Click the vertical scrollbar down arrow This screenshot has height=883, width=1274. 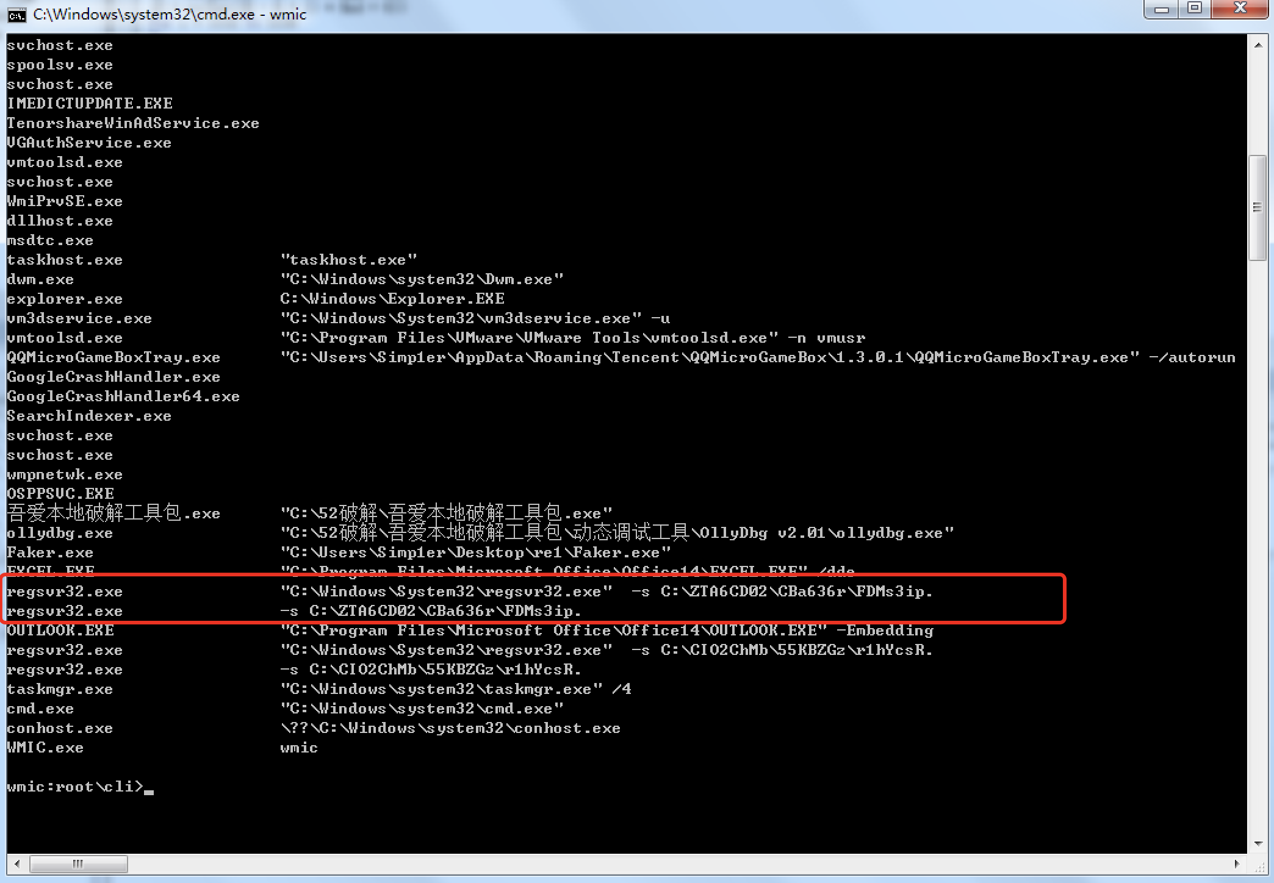tap(1258, 843)
